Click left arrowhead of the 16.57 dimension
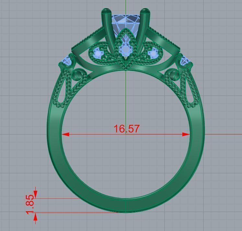Viewport: 242px width, 231px height. [65, 134]
